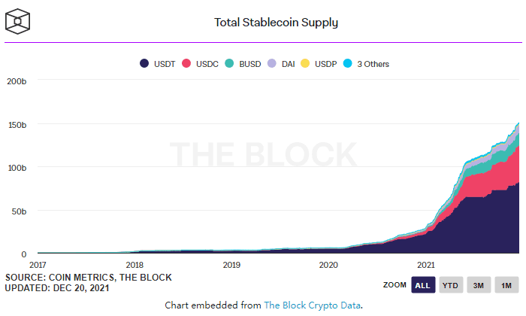Set zoom to 1M

tap(506, 285)
